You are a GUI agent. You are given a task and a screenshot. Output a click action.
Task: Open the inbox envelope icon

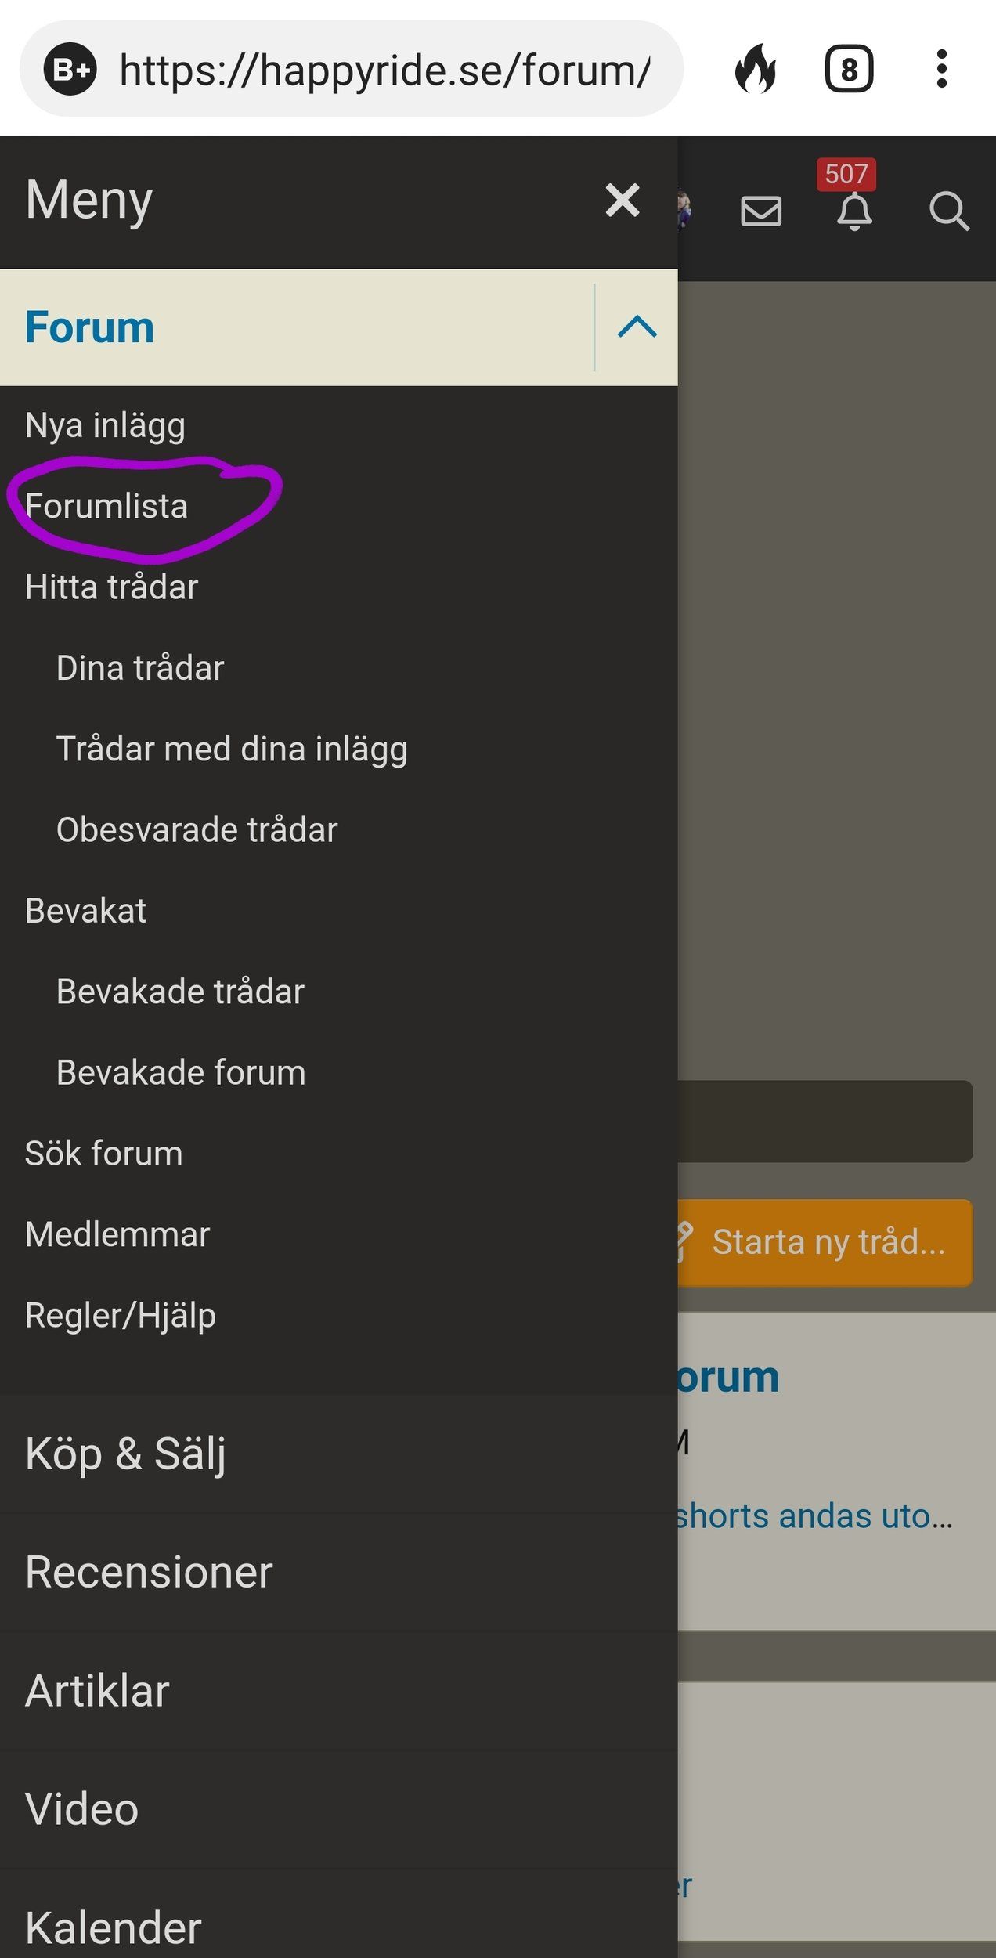(x=761, y=211)
